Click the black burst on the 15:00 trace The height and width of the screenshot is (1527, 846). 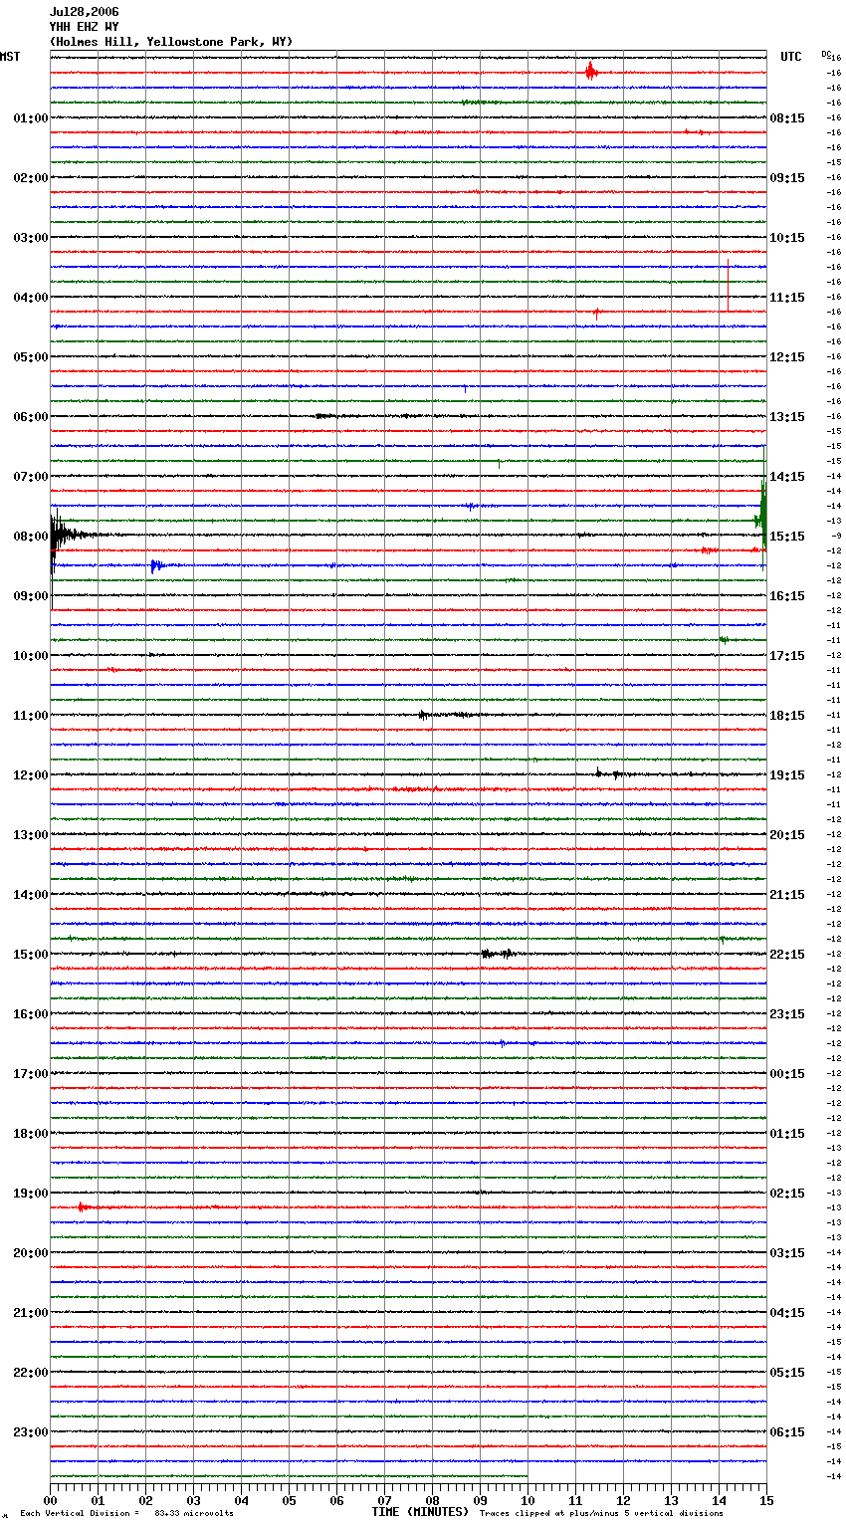[x=498, y=954]
